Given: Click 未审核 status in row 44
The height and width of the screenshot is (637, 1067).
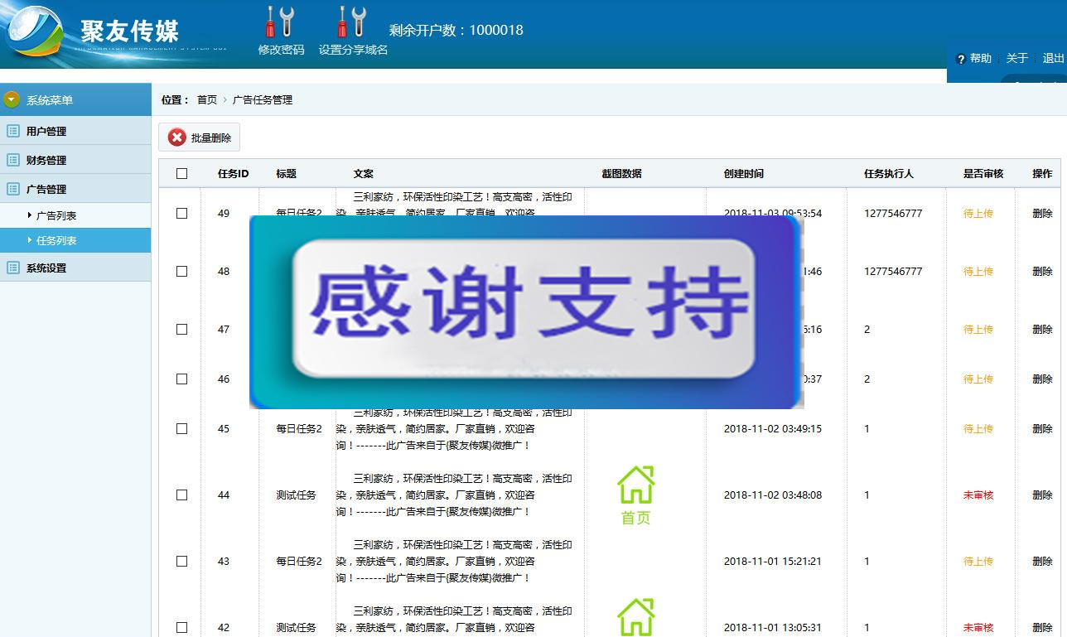Looking at the screenshot, I should (978, 495).
